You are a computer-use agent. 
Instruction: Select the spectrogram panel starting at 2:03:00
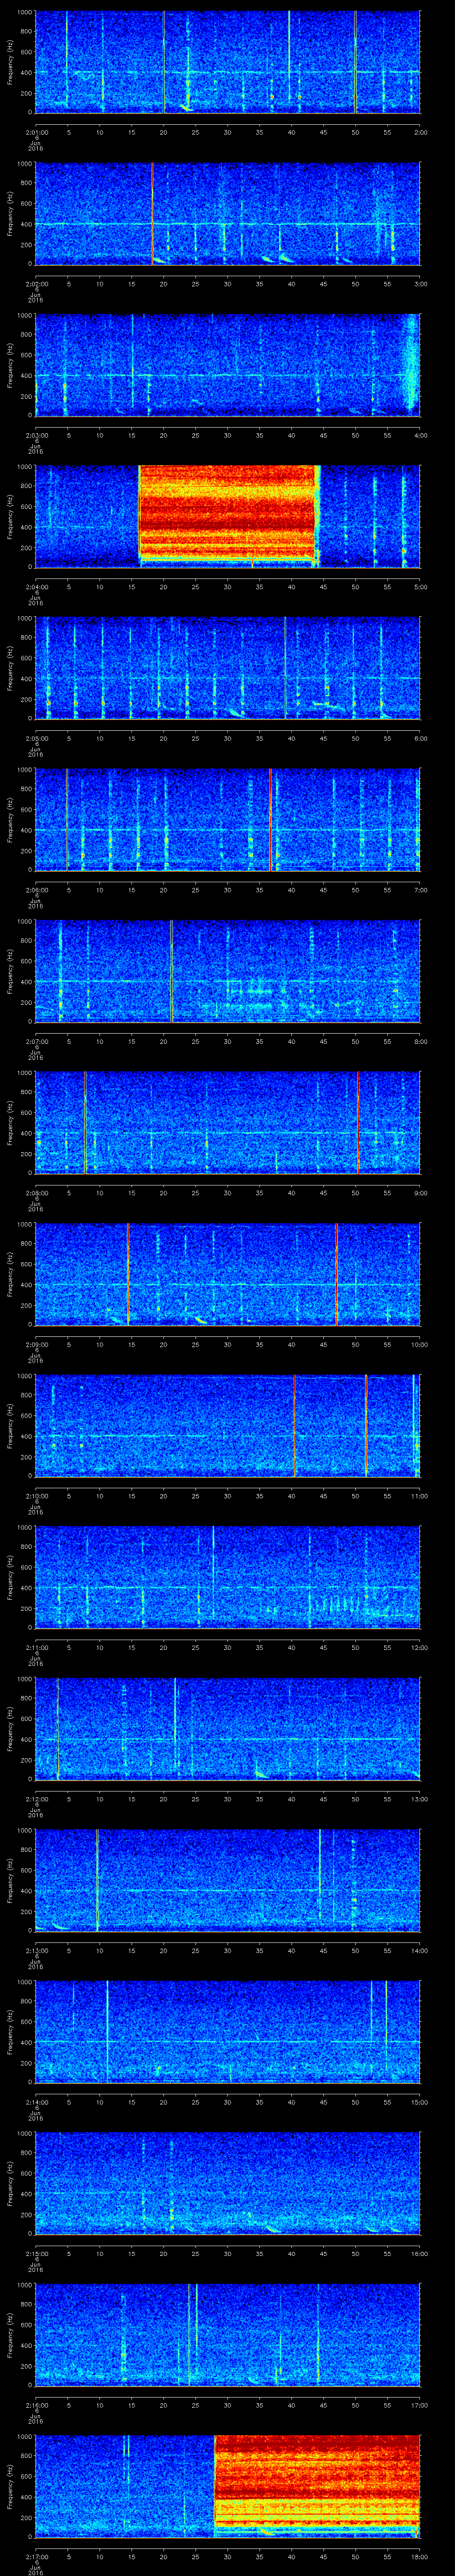227,364
